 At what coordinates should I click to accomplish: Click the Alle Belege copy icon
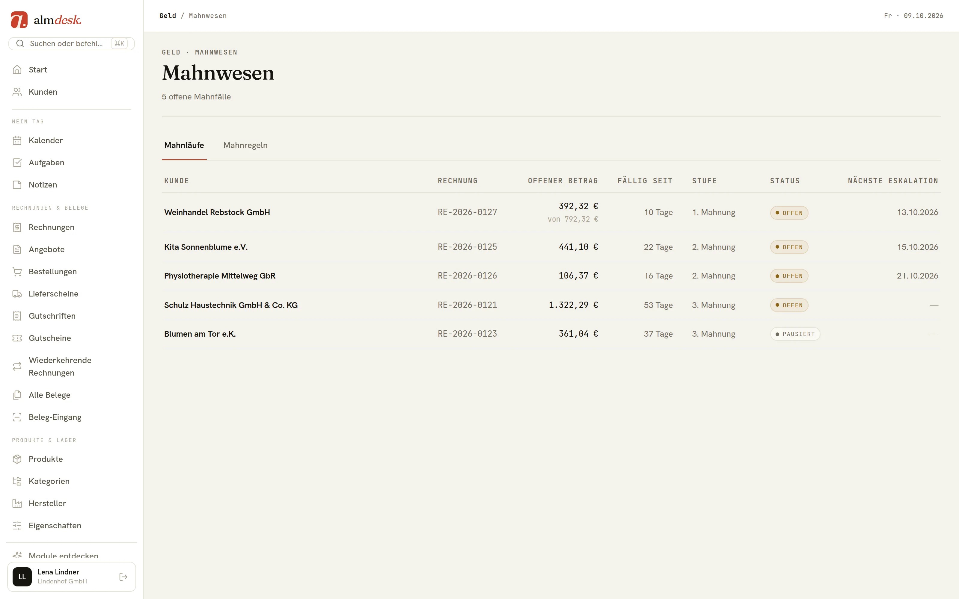[x=17, y=395]
